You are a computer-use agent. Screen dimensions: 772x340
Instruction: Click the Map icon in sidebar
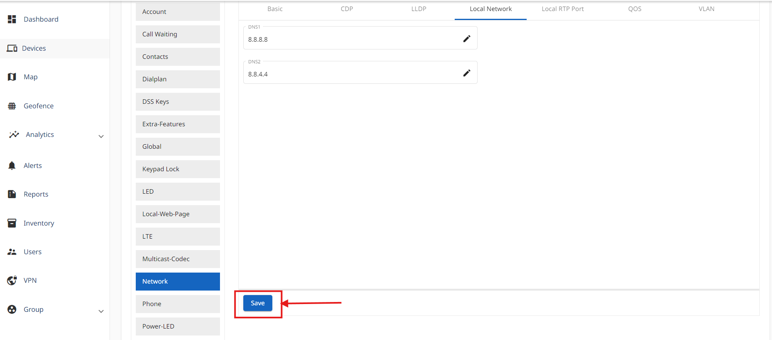(x=12, y=77)
